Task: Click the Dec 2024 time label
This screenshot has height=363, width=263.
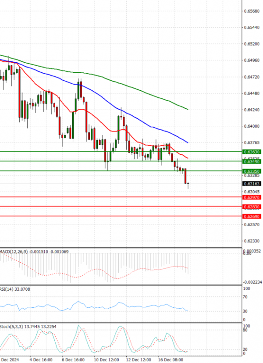Action: [x=10, y=360]
